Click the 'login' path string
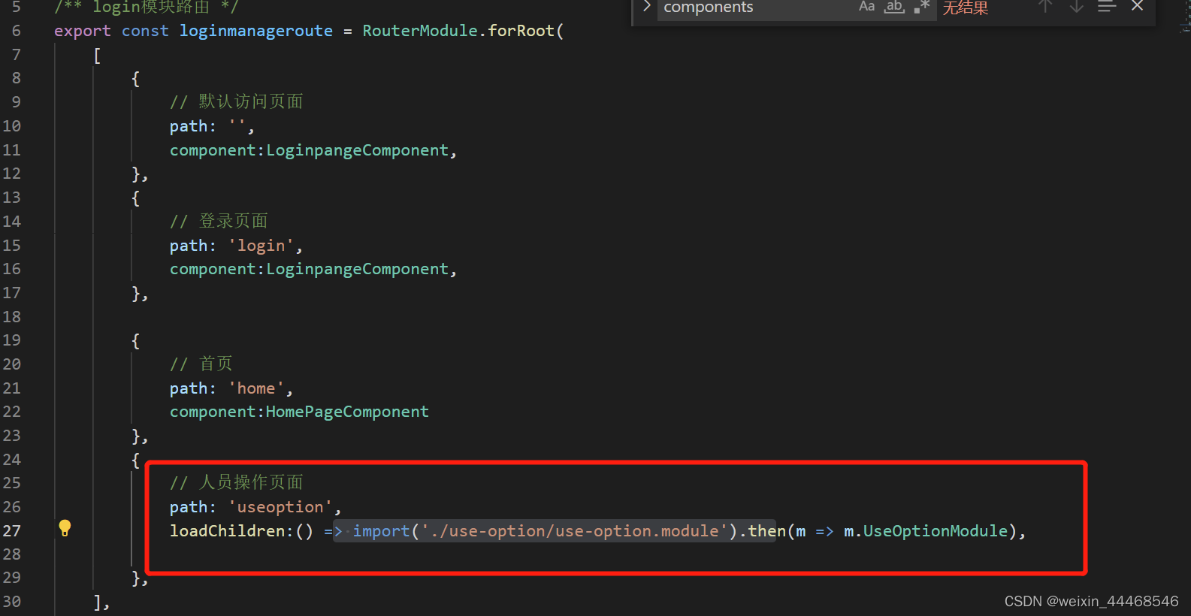The height and width of the screenshot is (616, 1191). (x=261, y=246)
